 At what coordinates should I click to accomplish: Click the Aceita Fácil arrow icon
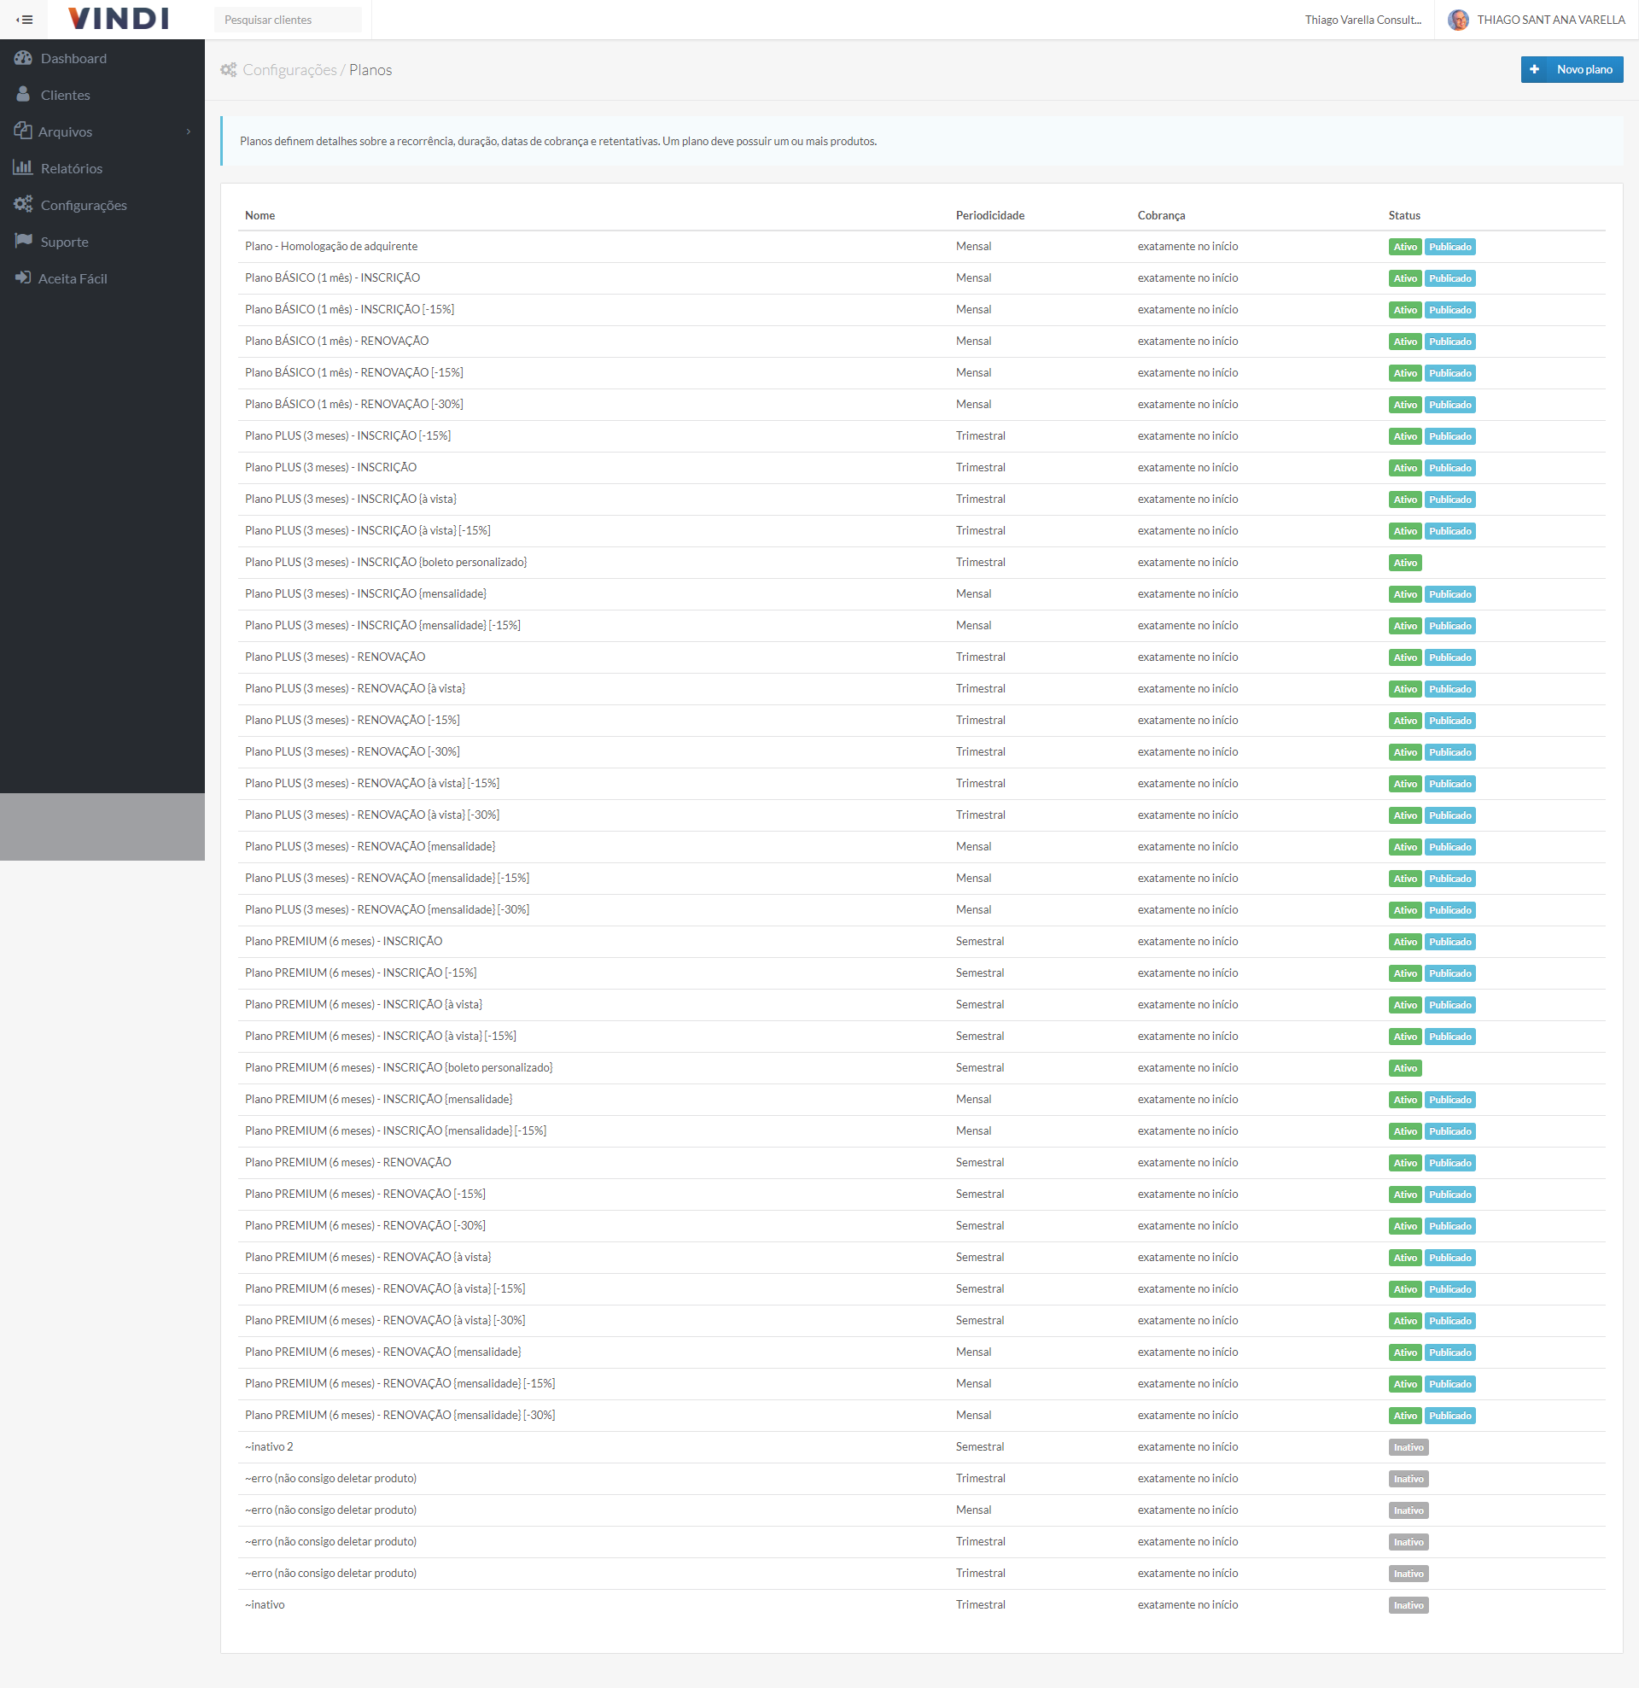pos(22,278)
